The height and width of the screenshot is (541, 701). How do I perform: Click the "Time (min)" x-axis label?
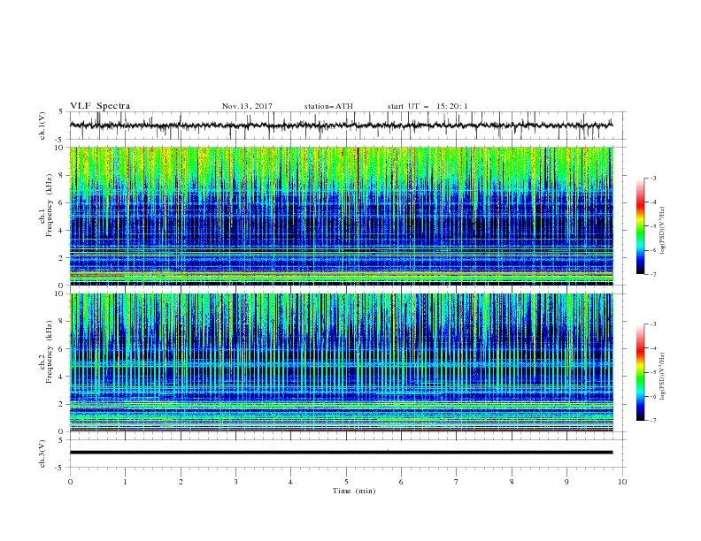click(354, 491)
